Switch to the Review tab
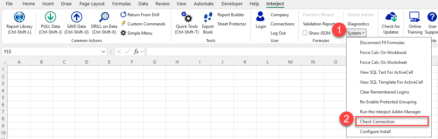 point(162,4)
